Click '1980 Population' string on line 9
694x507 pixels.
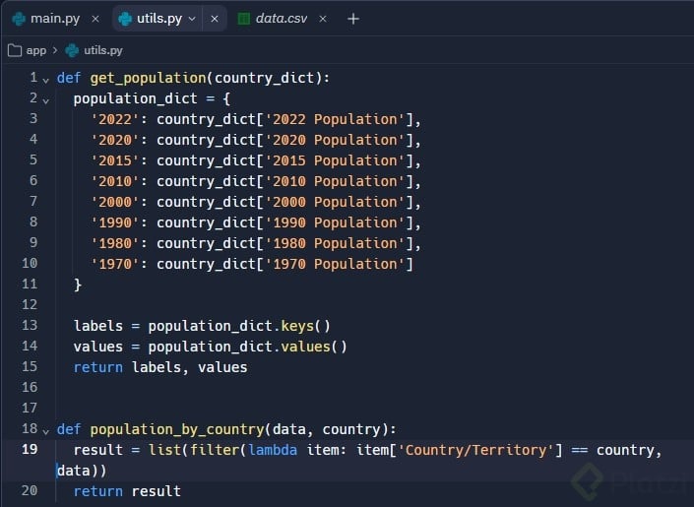335,243
